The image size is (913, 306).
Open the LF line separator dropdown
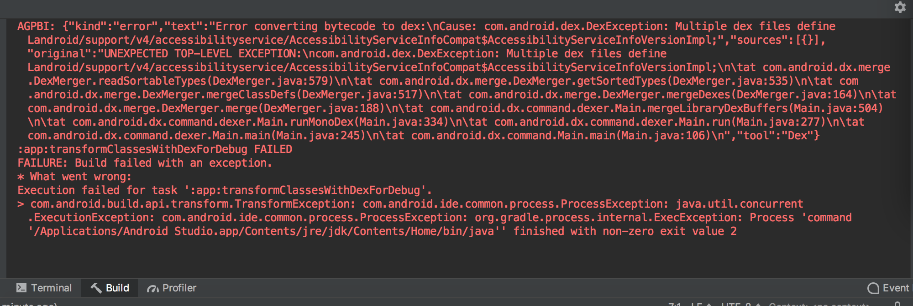pos(698,304)
